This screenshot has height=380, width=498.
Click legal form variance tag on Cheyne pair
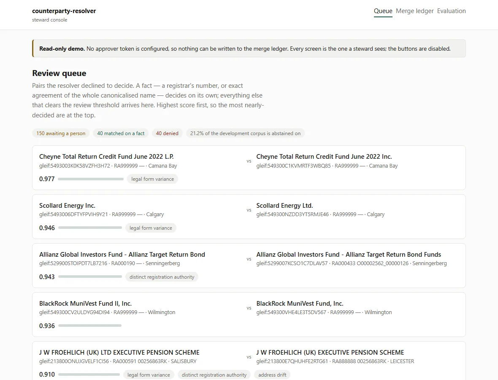coord(152,179)
